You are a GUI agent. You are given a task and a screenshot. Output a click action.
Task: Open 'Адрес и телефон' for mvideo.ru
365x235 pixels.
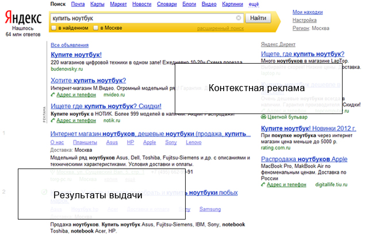click(76, 95)
